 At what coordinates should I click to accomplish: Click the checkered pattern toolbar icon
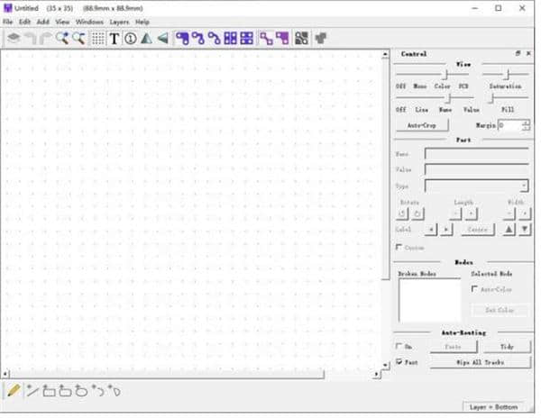pos(302,39)
